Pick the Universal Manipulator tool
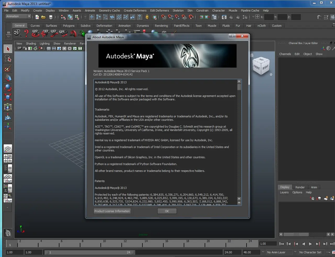 [8, 107]
